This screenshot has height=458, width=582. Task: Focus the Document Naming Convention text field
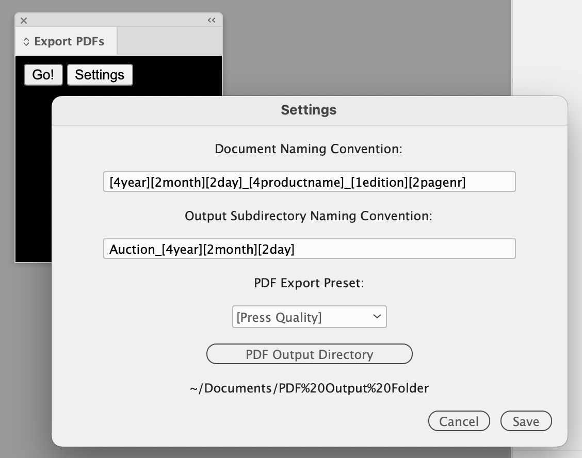pos(309,182)
